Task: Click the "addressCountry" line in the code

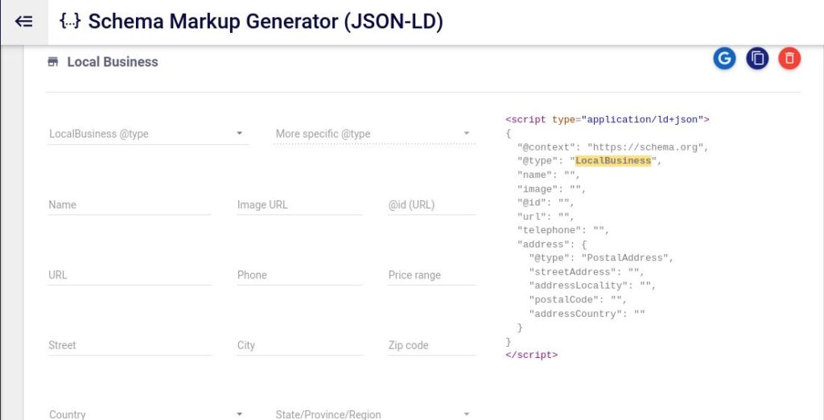Action: coord(587,314)
